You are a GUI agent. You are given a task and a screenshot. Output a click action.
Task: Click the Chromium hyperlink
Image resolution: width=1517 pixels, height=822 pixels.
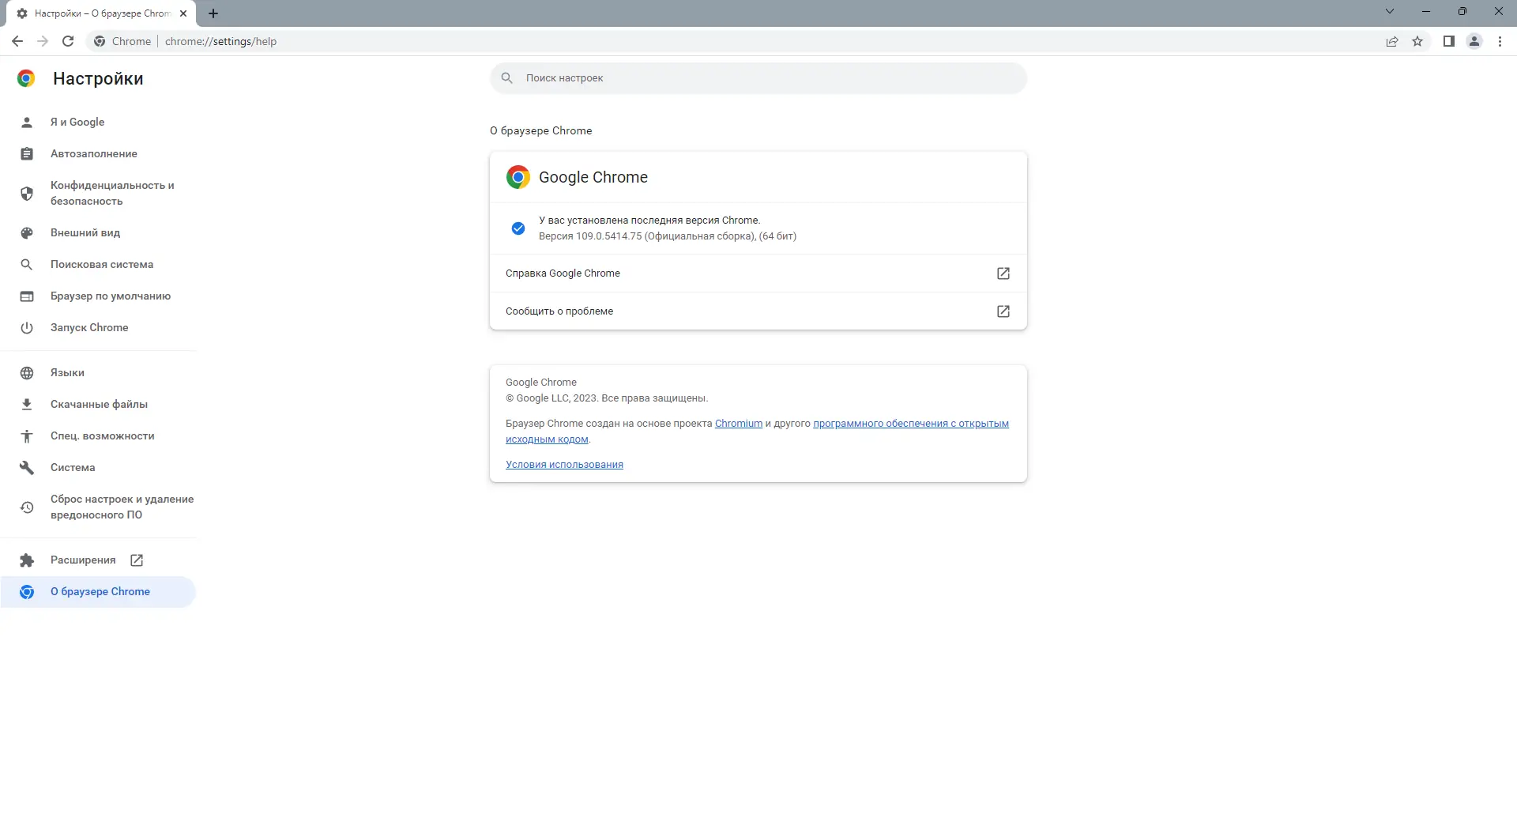[738, 424]
